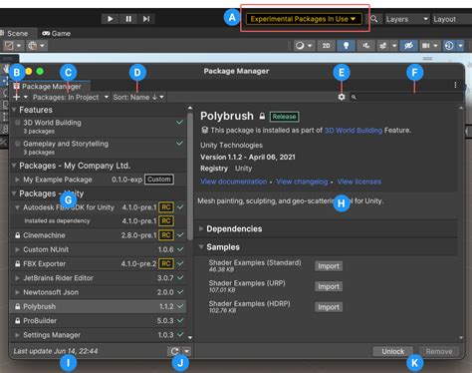Screen dimensions: 472x373
Task: Select Cinemachine package
Action: [x=98, y=235]
